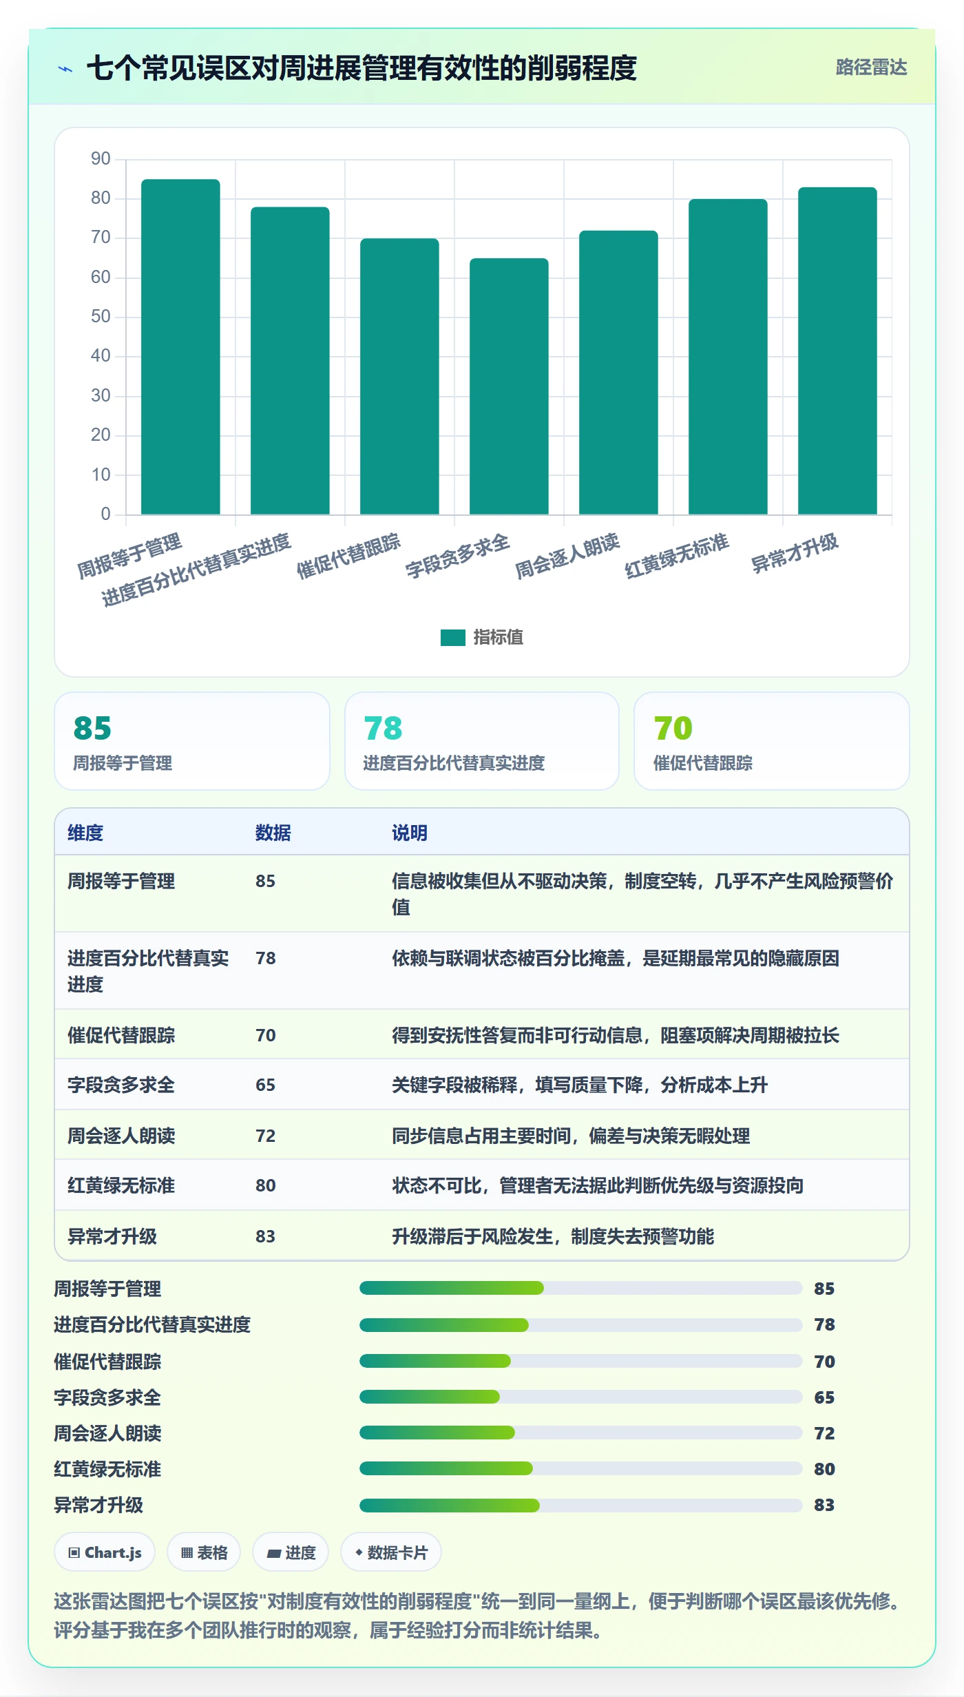Click the 催促代替跟踪 progress bar

click(581, 1361)
